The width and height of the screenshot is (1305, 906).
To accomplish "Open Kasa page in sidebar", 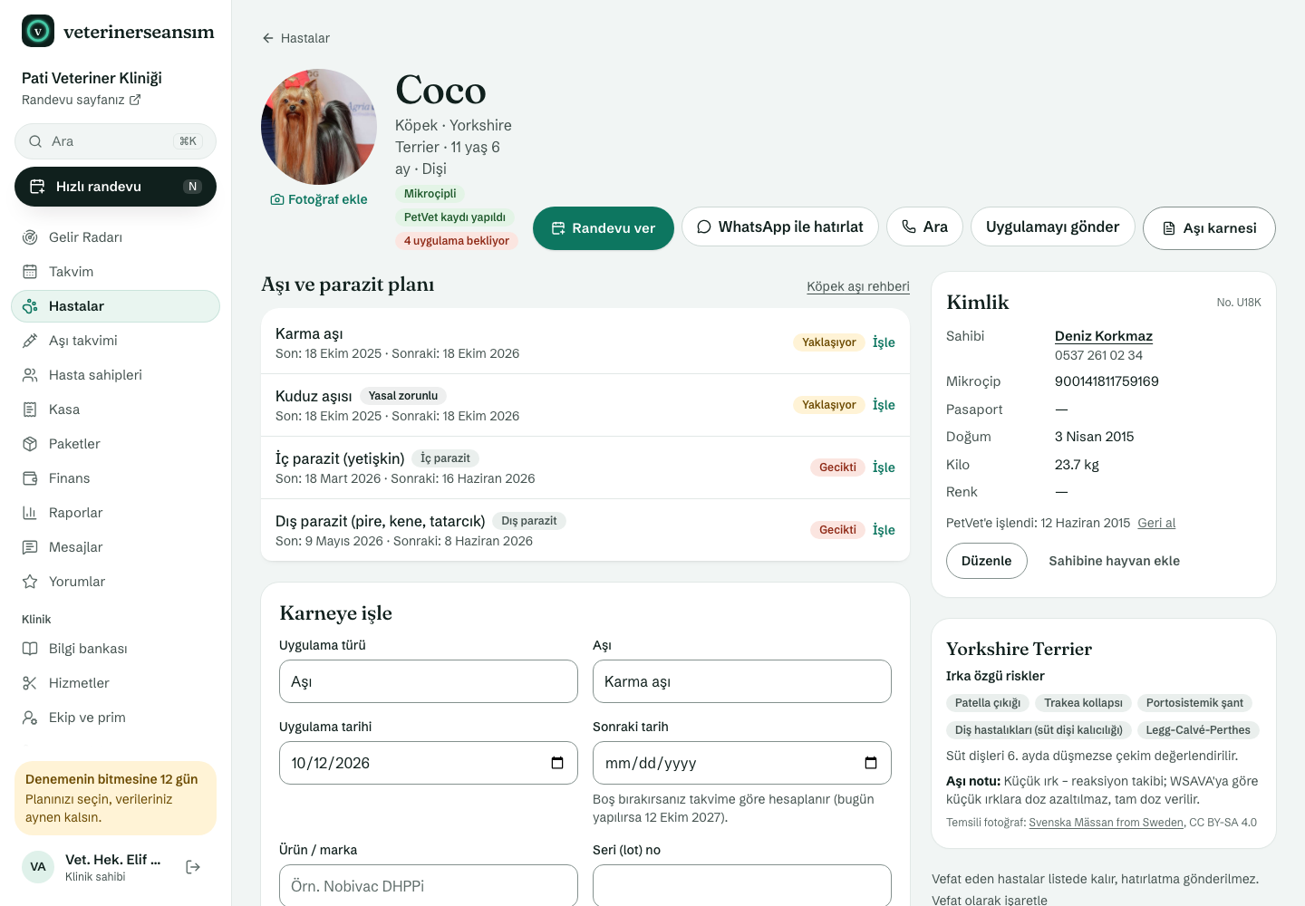I will [x=115, y=410].
